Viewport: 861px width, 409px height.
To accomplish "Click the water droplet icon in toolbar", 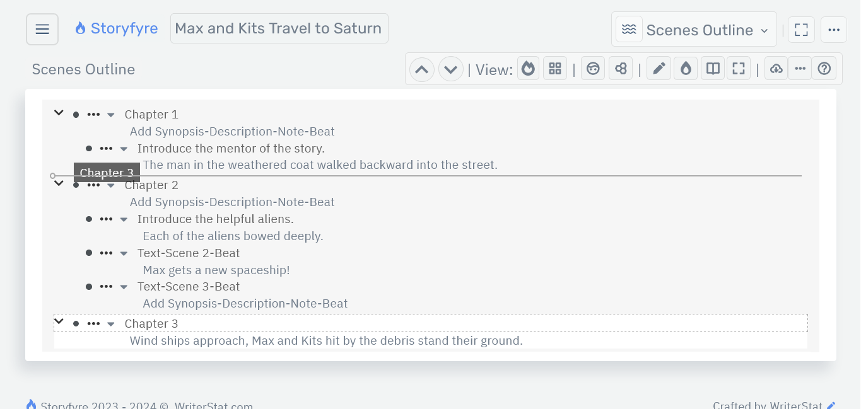I will point(686,69).
